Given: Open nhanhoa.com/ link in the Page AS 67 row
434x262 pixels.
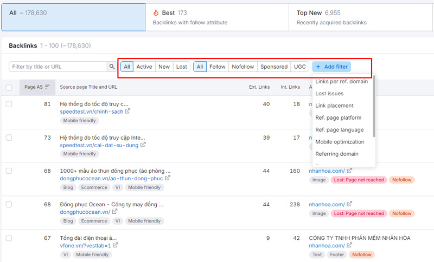Looking at the screenshot, I should tap(327, 245).
